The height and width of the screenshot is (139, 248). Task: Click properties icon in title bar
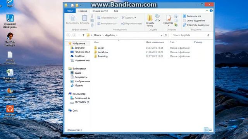tap(72, 5)
